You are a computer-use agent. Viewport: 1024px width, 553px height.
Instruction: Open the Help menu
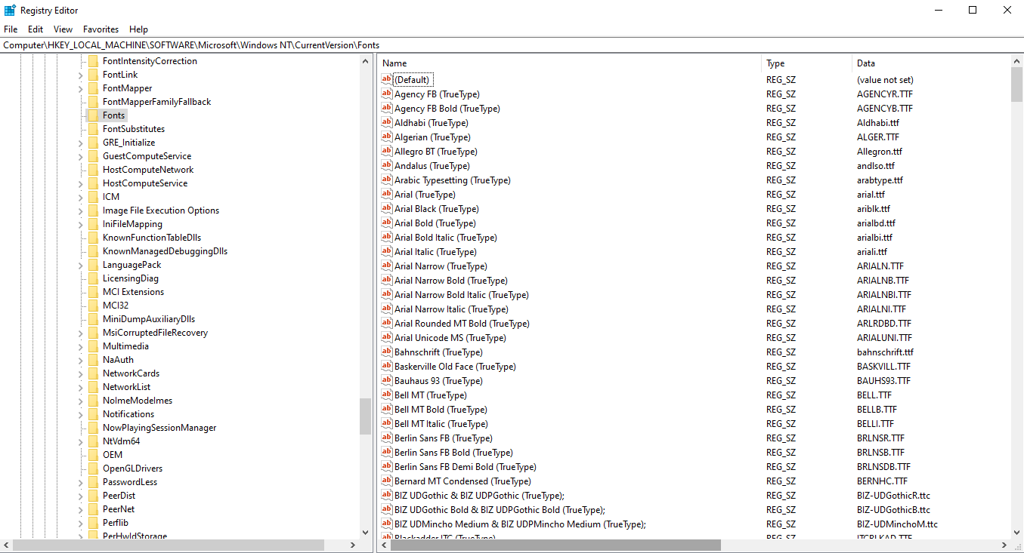point(139,29)
